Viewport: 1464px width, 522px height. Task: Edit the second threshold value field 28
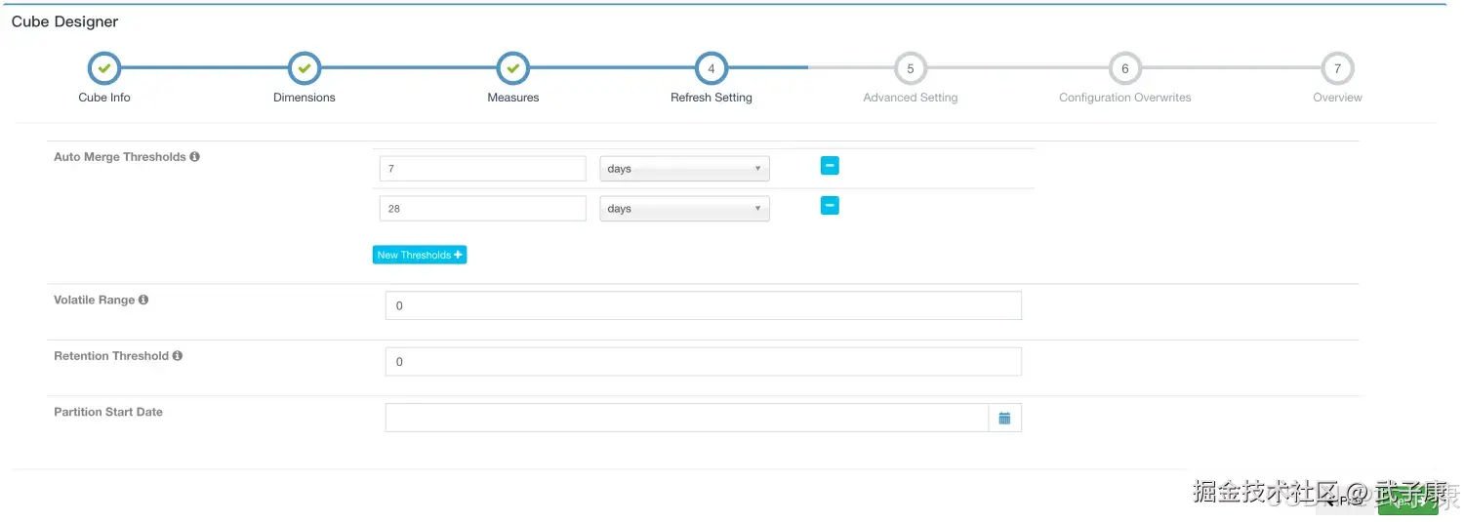pos(483,209)
